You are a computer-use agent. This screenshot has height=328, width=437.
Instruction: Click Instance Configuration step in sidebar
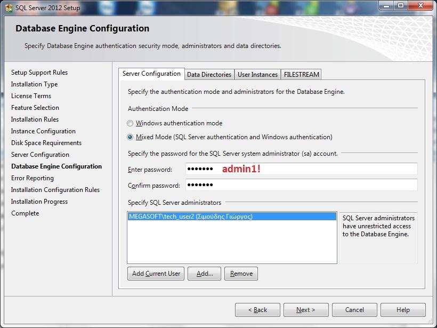pyautogui.click(x=43, y=131)
